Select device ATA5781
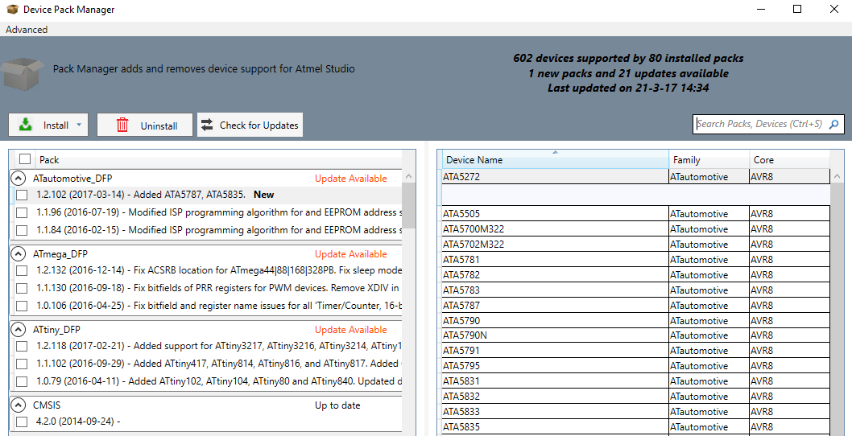This screenshot has height=436, width=852. [635, 259]
